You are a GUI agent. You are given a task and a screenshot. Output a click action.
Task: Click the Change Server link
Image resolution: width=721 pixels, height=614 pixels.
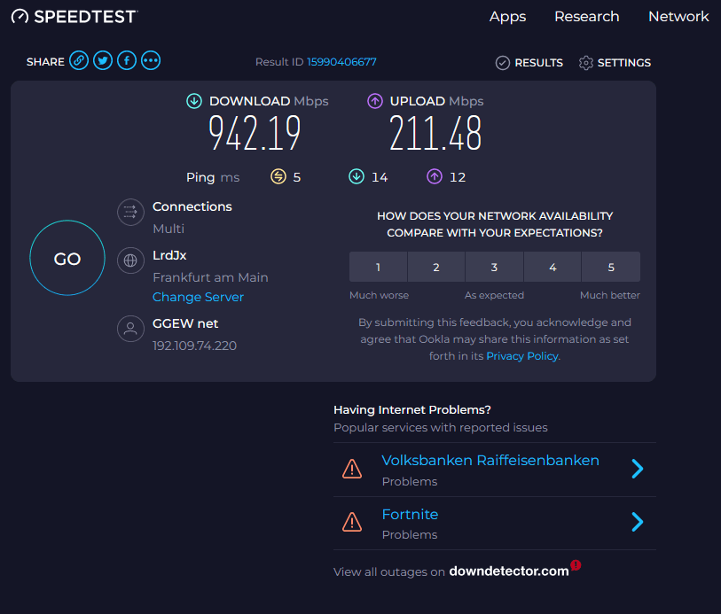(198, 297)
